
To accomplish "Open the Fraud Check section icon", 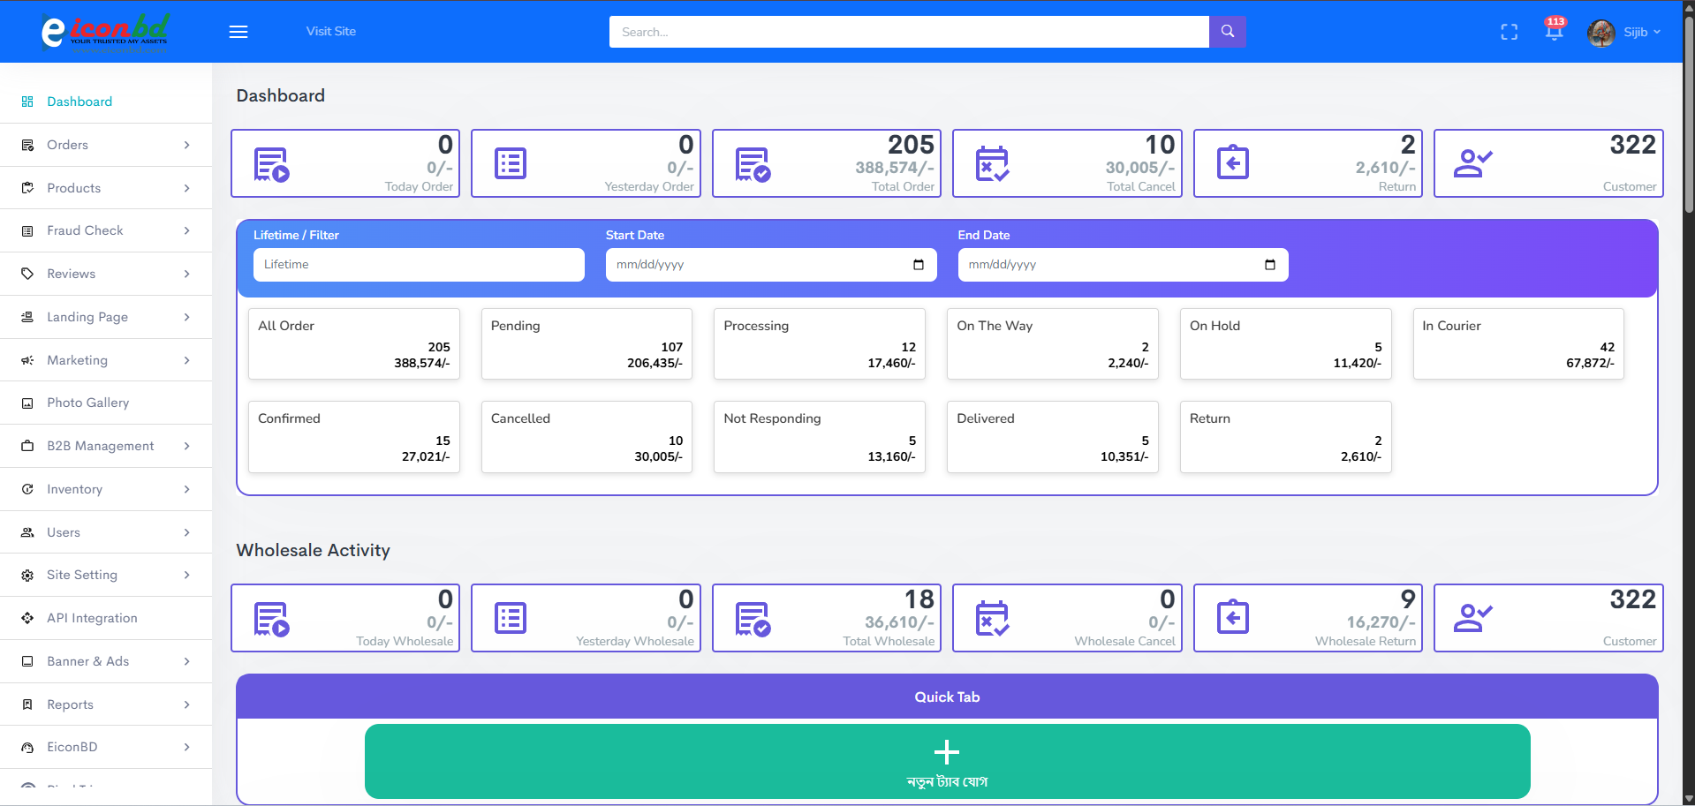I will pos(27,230).
